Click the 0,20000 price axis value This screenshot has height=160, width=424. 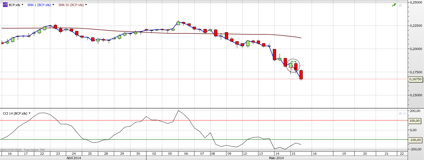tap(416, 49)
